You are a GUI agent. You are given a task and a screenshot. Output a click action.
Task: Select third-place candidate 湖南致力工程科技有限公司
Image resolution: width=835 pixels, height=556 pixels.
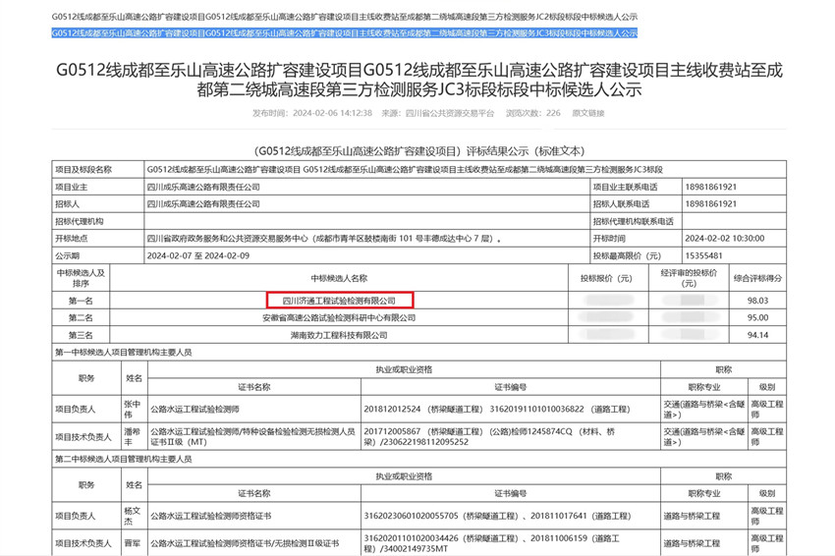click(339, 335)
